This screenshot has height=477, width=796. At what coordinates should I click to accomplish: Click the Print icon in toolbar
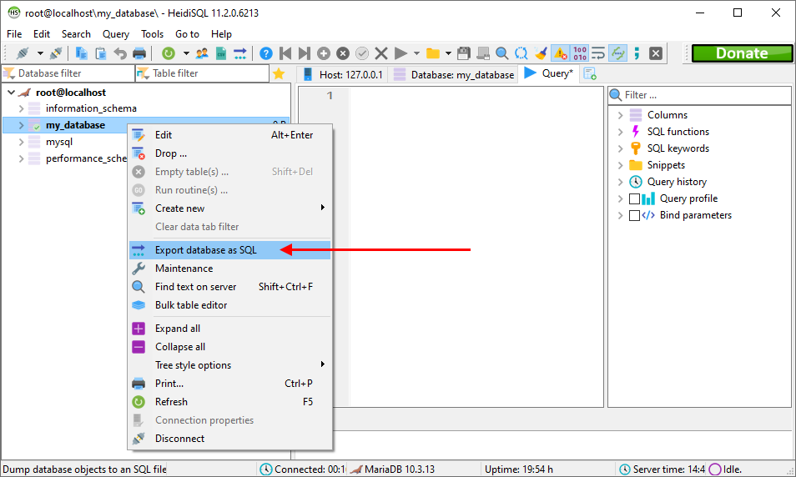pos(139,53)
